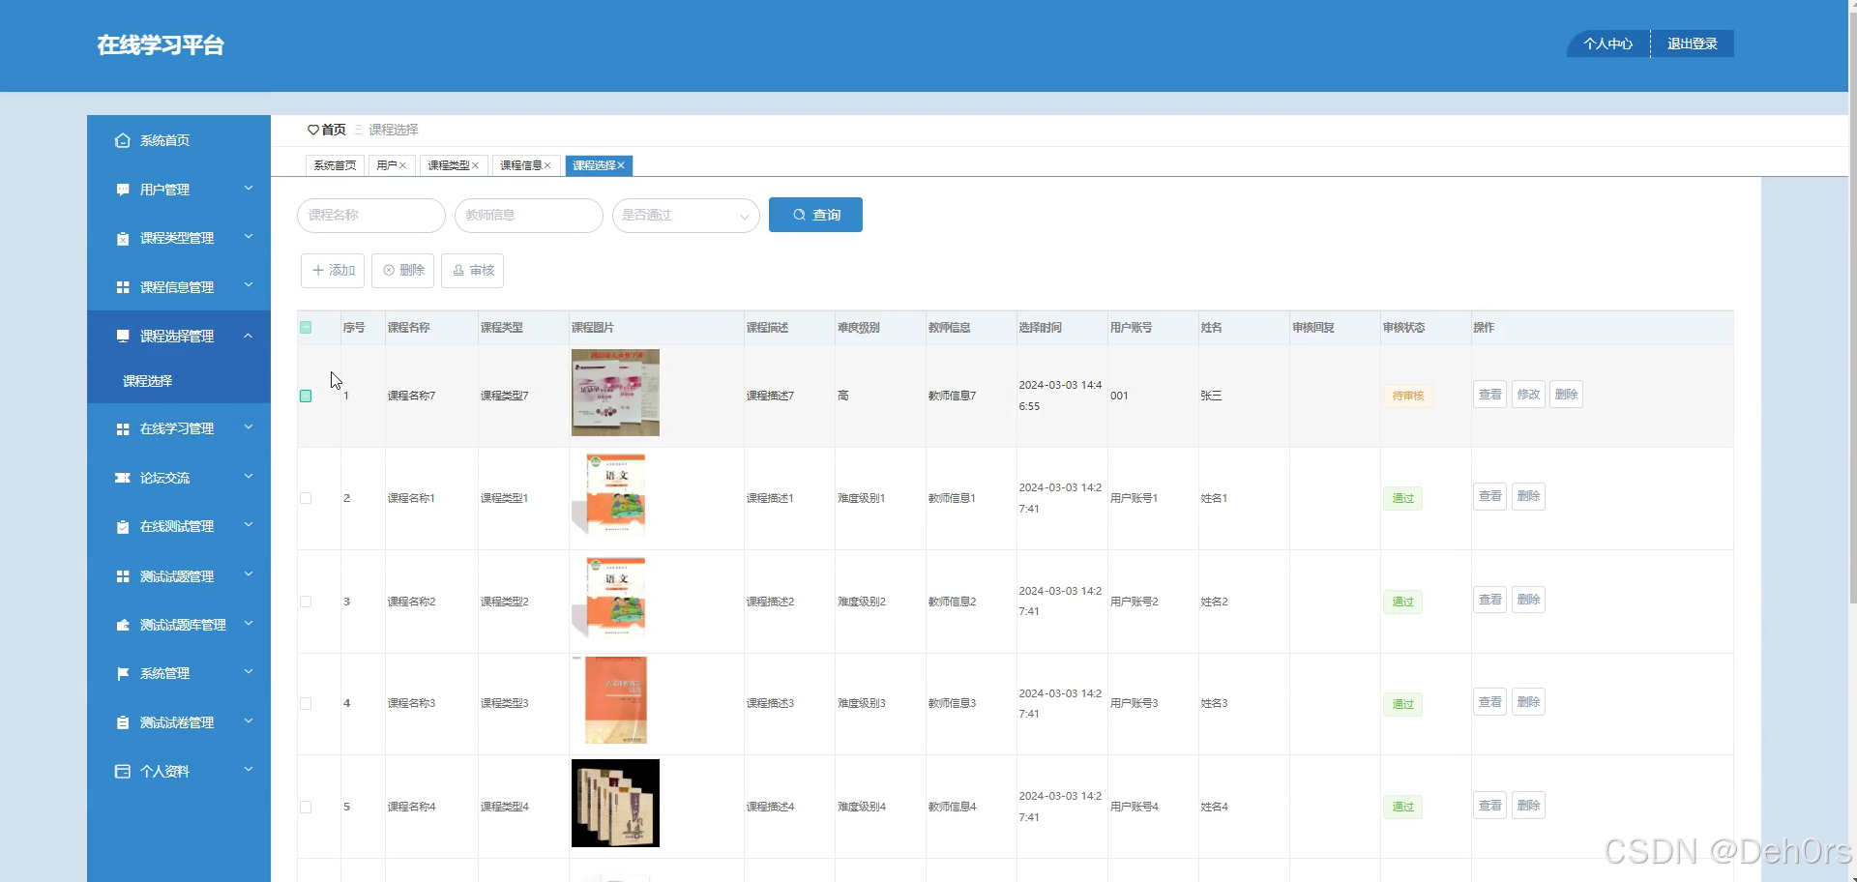The width and height of the screenshot is (1857, 882).
Task: Toggle the select-all checkbox in table header
Action: 306,328
